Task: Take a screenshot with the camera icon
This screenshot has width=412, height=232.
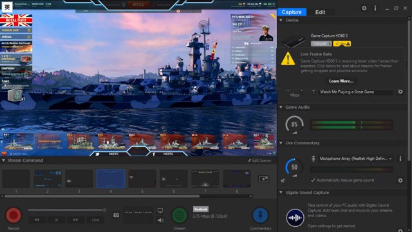Action: [x=116, y=215]
